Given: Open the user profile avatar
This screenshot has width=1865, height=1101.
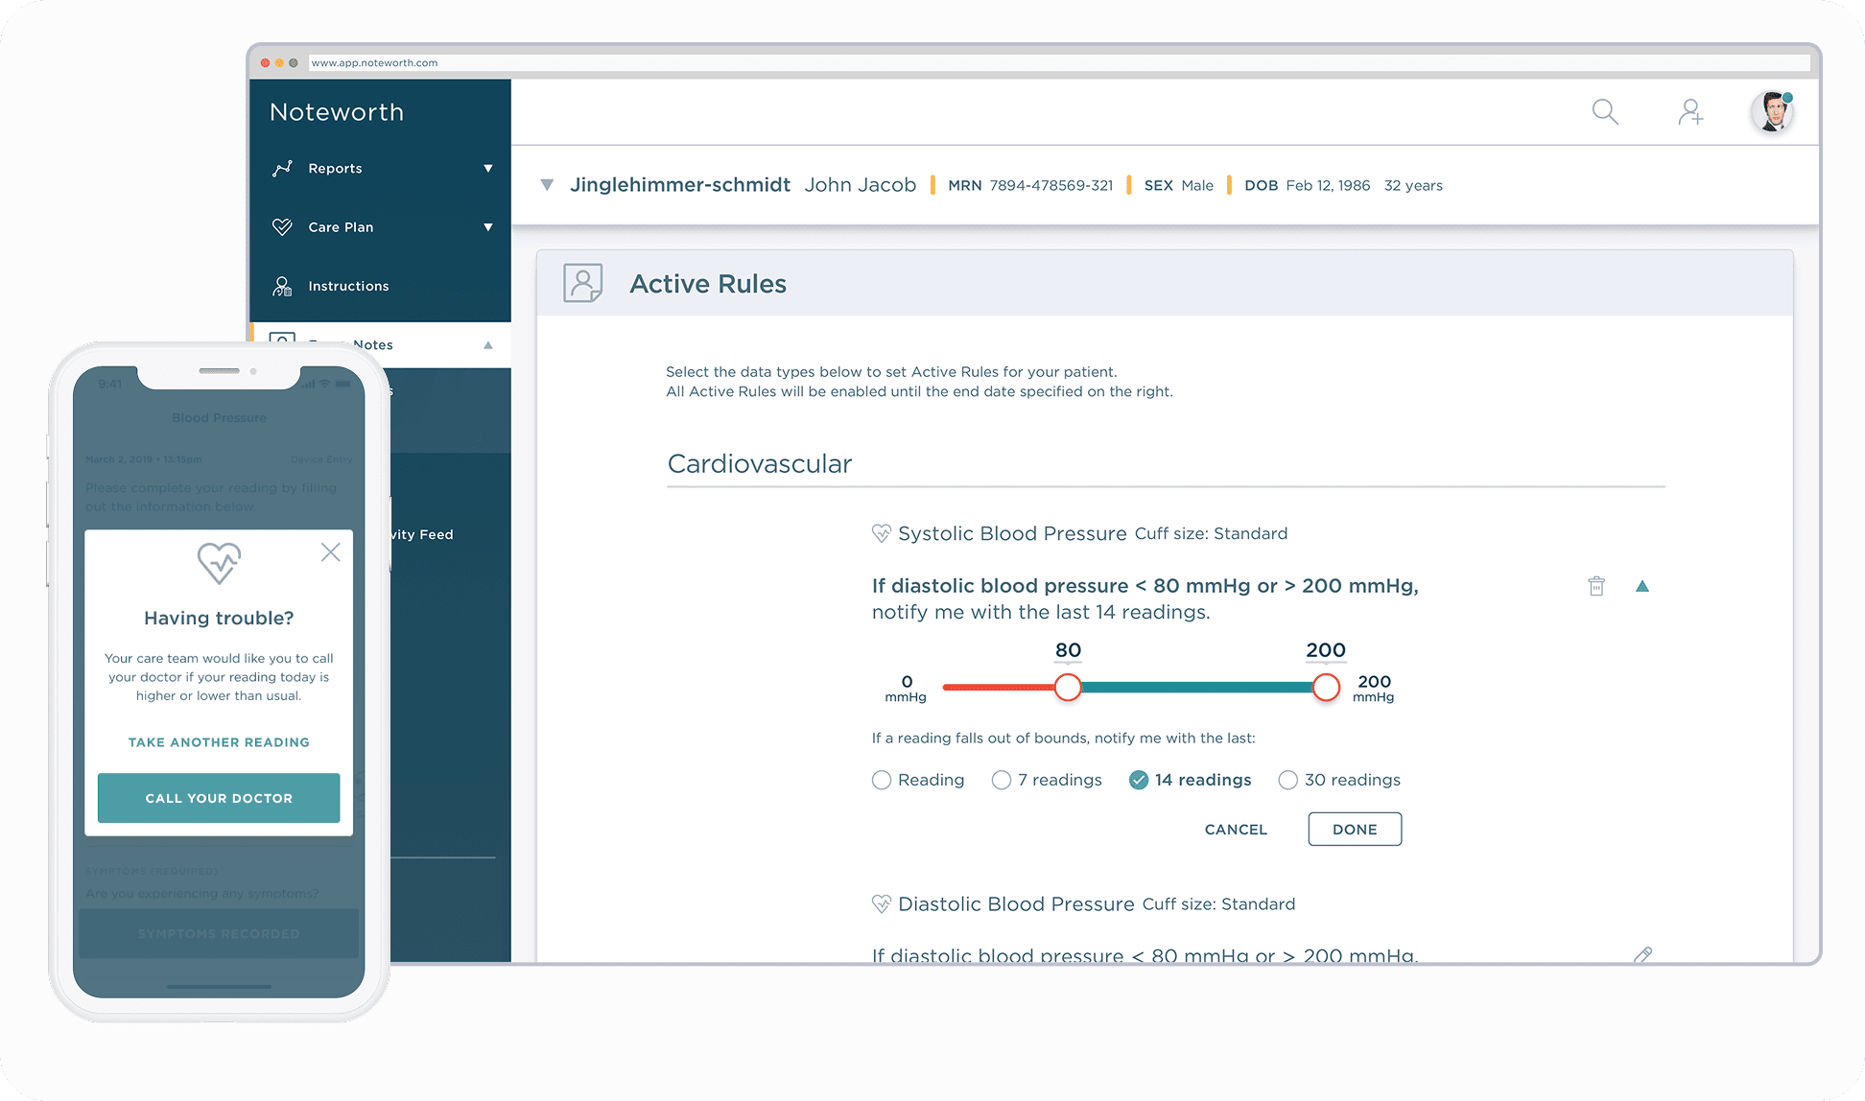Looking at the screenshot, I should [1772, 112].
